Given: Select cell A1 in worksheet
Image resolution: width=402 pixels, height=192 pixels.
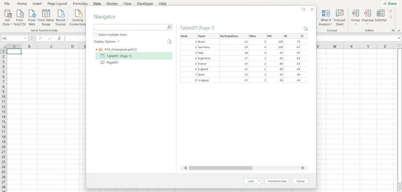Looking at the screenshot, I should click(14, 51).
